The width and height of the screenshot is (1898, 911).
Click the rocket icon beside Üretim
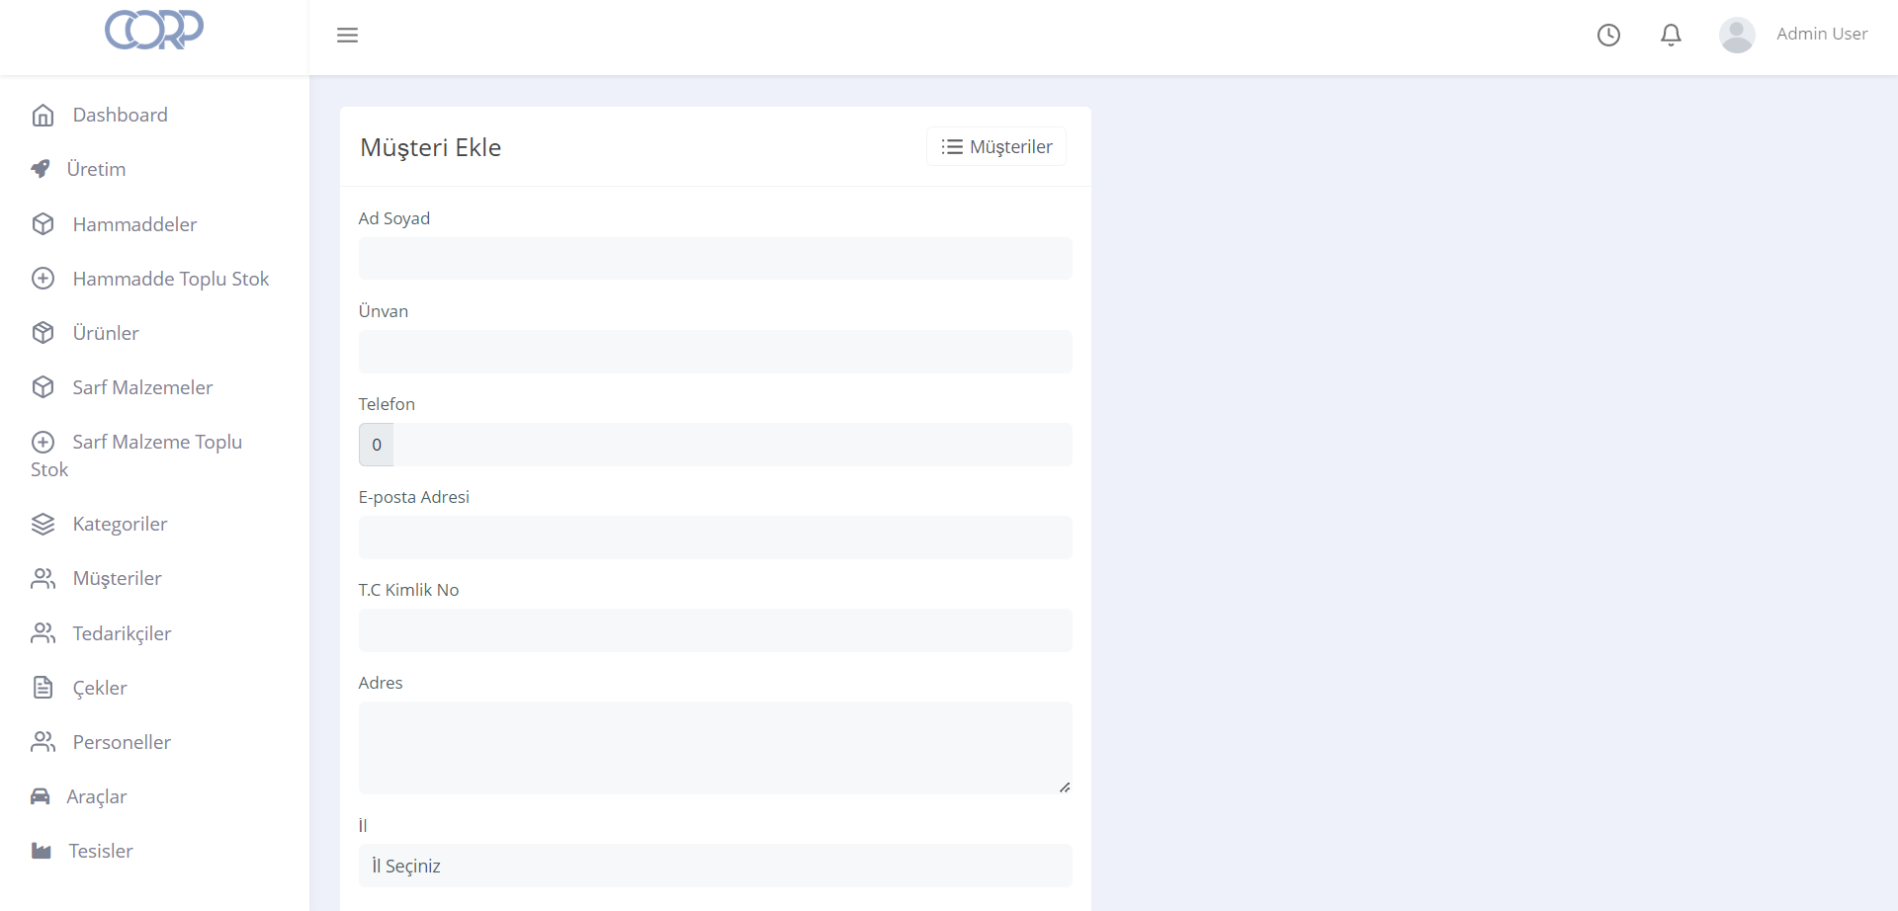(x=41, y=169)
